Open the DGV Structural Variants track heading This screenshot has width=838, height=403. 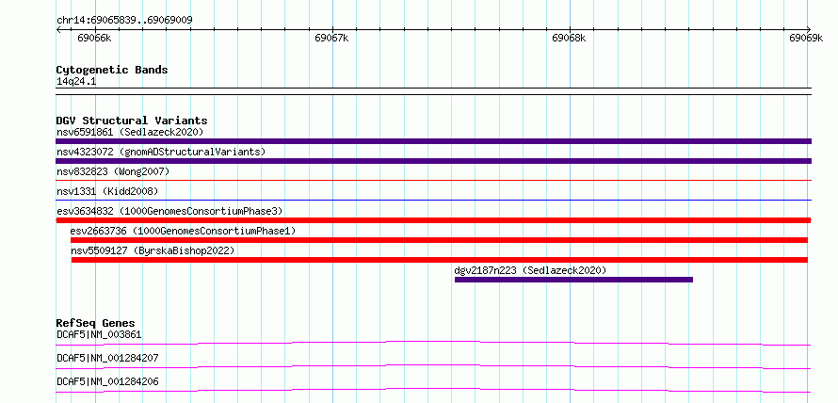pyautogui.click(x=132, y=121)
